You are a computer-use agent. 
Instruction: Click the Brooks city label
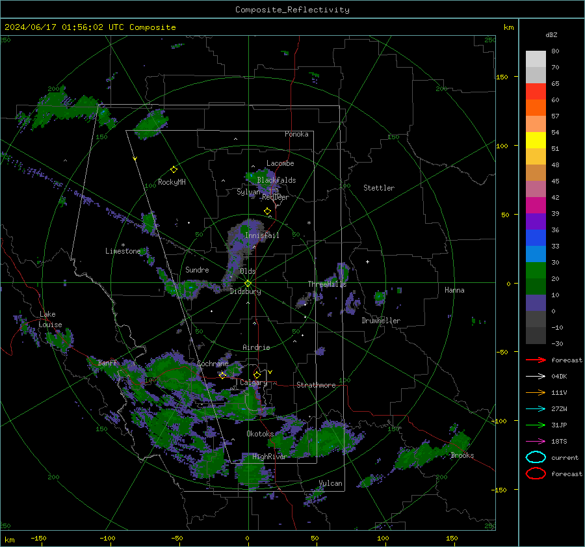click(x=462, y=455)
